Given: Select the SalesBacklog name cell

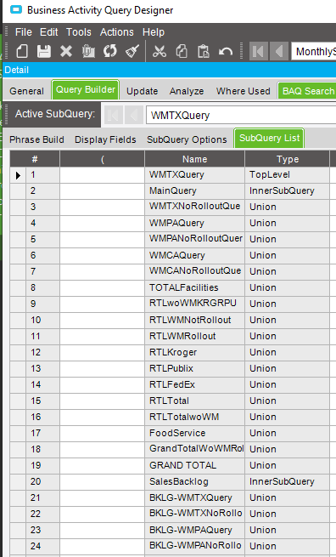Looking at the screenshot, I should click(194, 482).
